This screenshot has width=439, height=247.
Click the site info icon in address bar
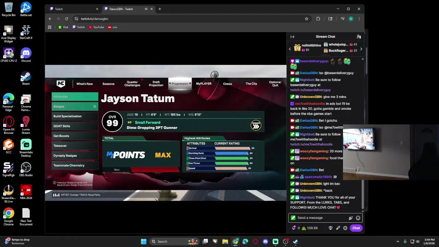[x=76, y=19]
